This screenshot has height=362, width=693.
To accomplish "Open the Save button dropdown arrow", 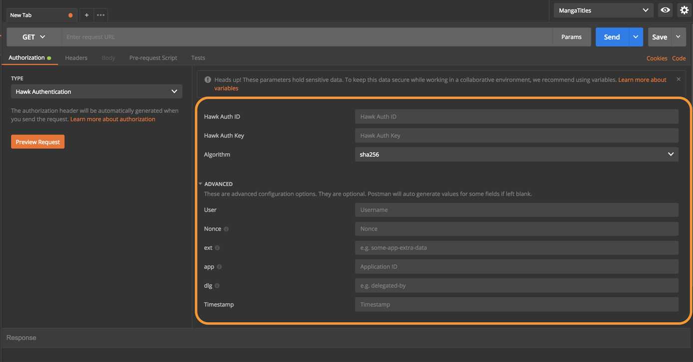I will 678,37.
